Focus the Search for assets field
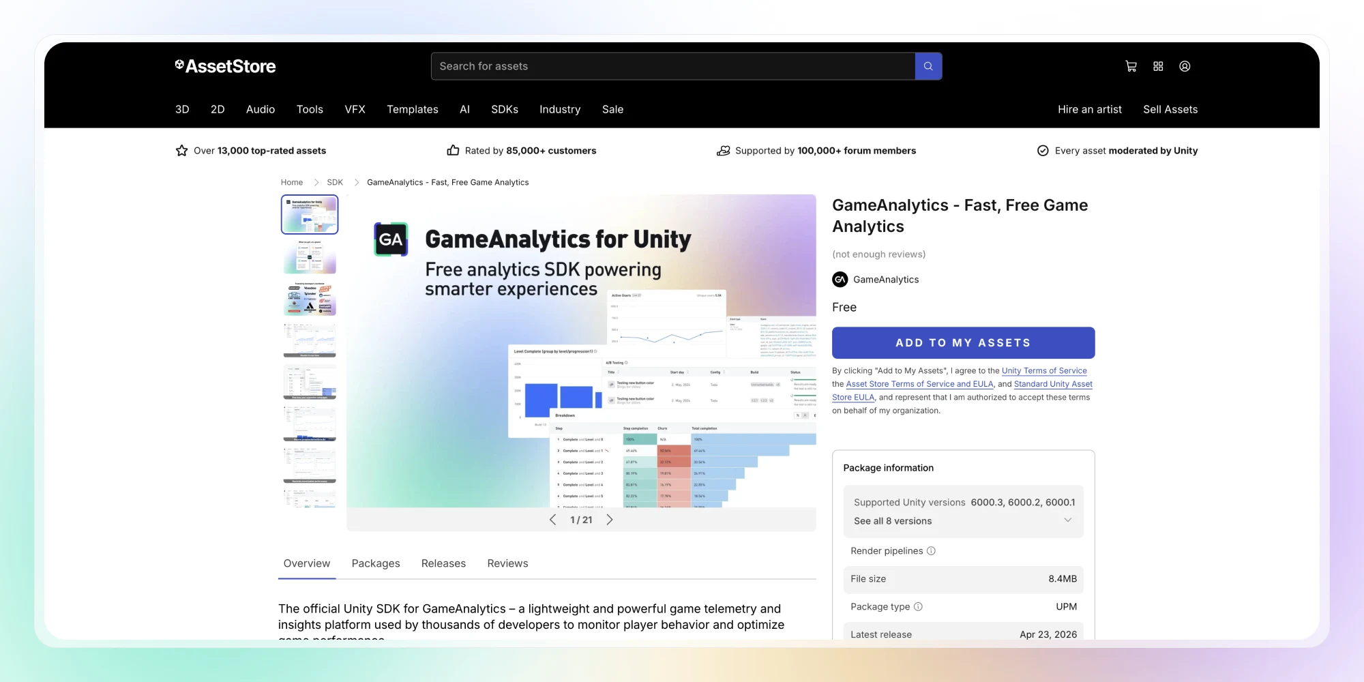 673,66
